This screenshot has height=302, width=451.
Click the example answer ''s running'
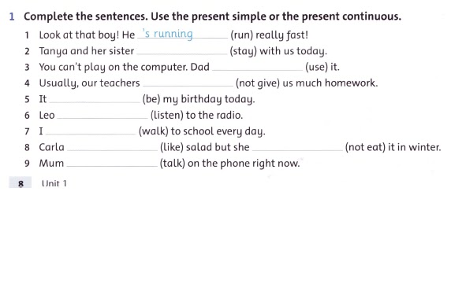pos(168,34)
